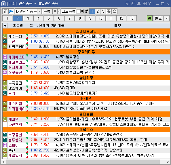The height and width of the screenshot is (165, 171).
Task: Click the 등록 button
Action: point(47,11)
